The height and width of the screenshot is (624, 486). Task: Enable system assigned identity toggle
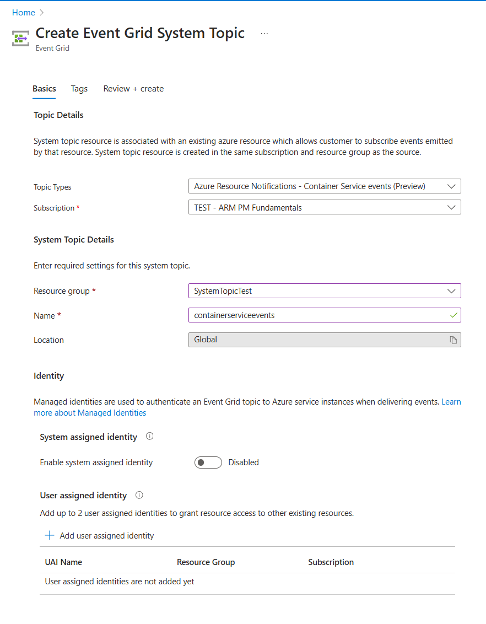(x=208, y=462)
